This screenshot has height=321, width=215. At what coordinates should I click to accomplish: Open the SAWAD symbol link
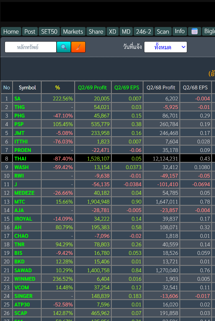tap(23, 271)
